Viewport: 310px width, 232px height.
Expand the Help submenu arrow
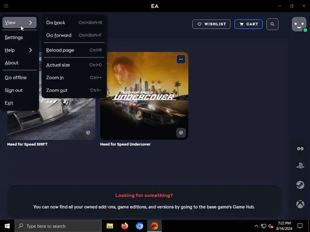click(x=31, y=50)
